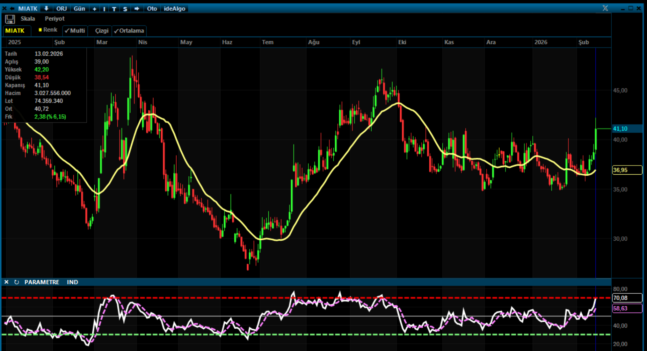This screenshot has height=351, width=647.
Task: Click the plus button in toolbar
Action: (94, 9)
